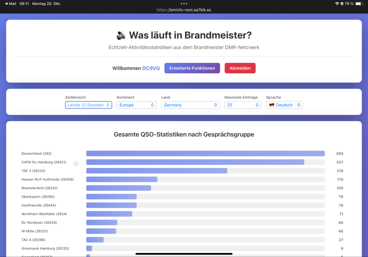The height and width of the screenshot is (257, 368).
Task: Tap the Wi-Fi status icon
Action: (x=337, y=4)
